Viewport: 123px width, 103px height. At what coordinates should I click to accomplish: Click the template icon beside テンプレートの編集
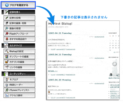[7, 57]
